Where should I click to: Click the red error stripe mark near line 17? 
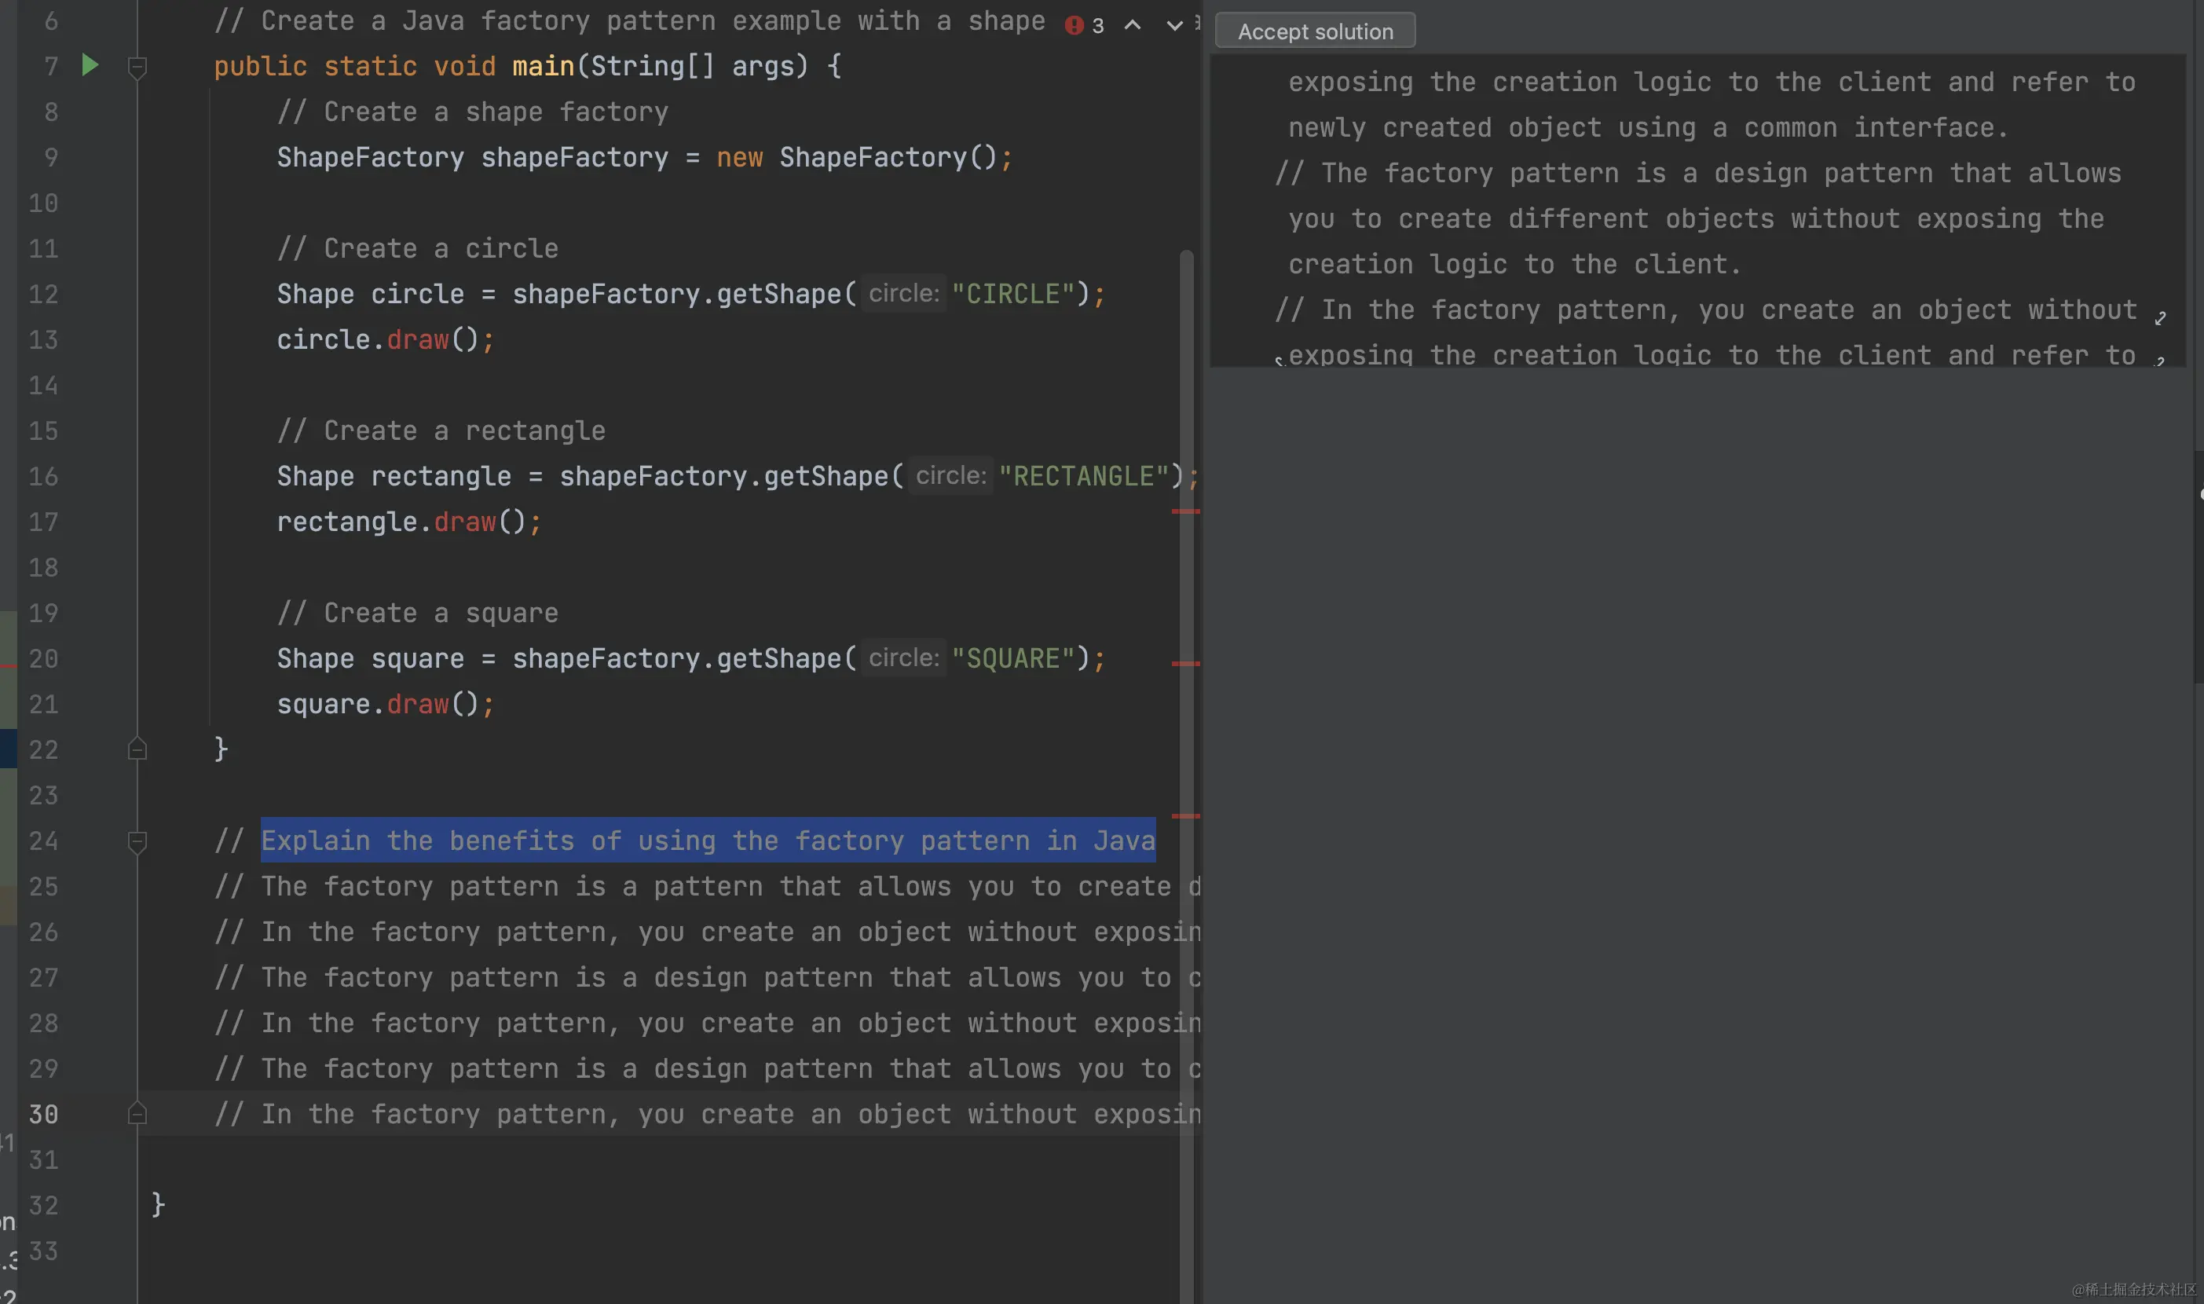click(1185, 511)
